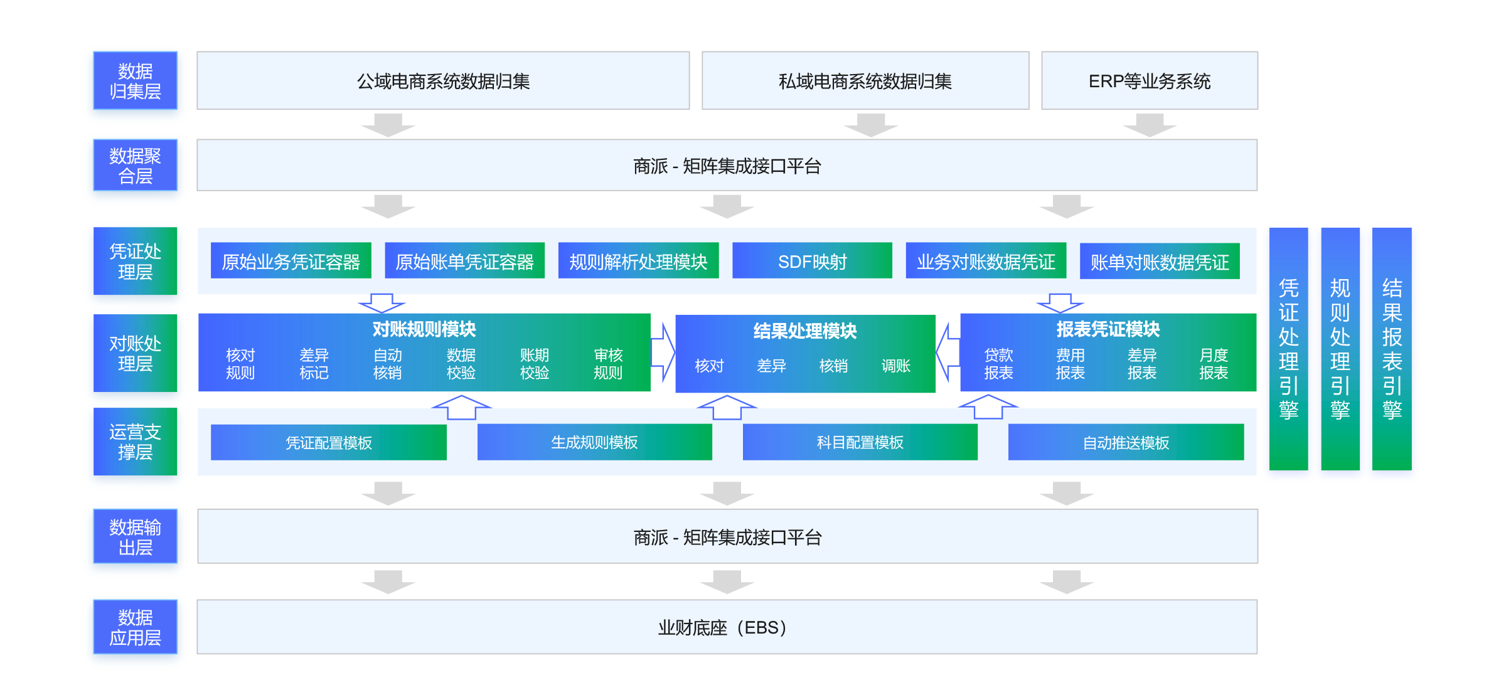Click the 原始账单凭证容器 block
Viewport: 1506px width, 700px height.
[x=464, y=261]
